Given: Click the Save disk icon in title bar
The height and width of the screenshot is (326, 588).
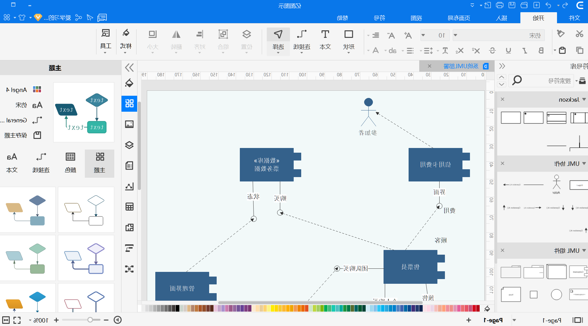Looking at the screenshot, I should point(512,5).
